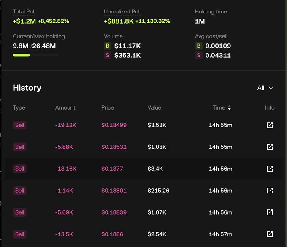Click the -5.88K amount cell
Viewport: 287px width, 247px height.
tap(64, 147)
